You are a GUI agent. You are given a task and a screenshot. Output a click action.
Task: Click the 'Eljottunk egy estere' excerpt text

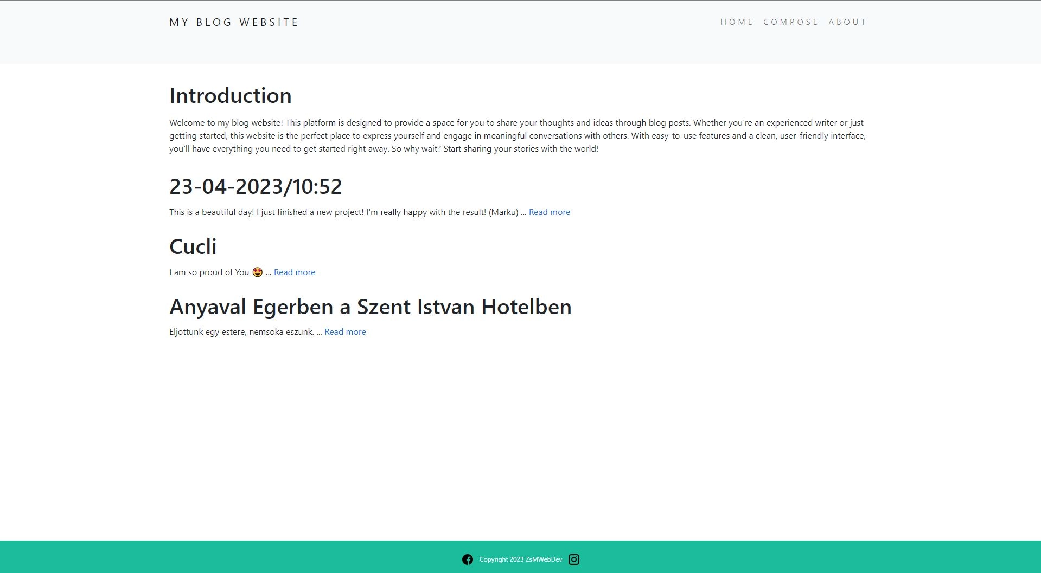tap(241, 332)
